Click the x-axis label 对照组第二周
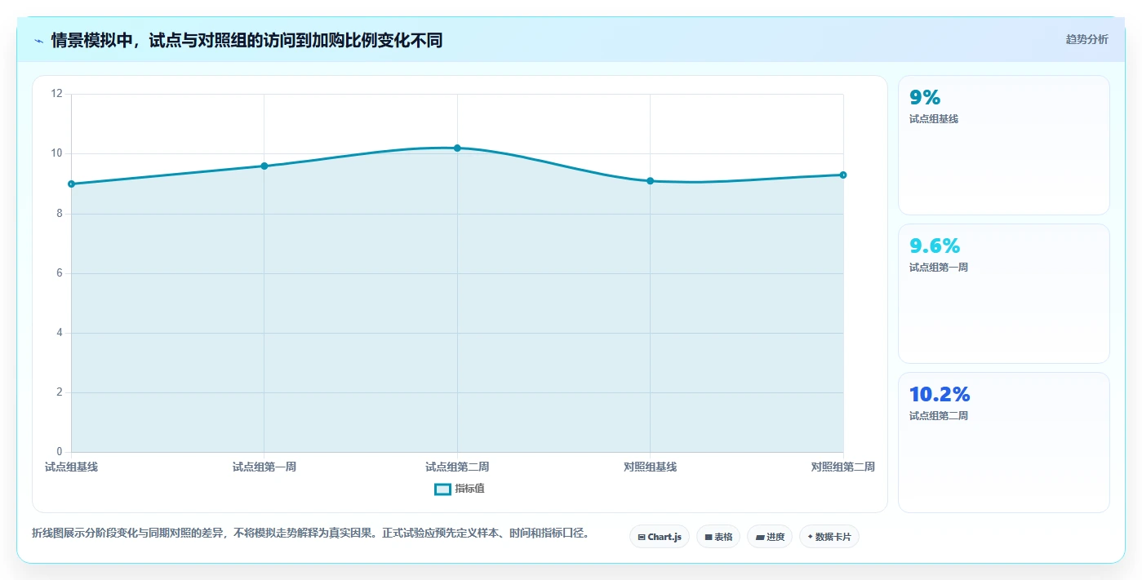The width and height of the screenshot is (1142, 580). (843, 467)
